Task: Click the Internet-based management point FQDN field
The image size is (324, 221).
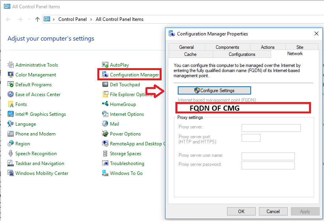Action: tap(243, 108)
